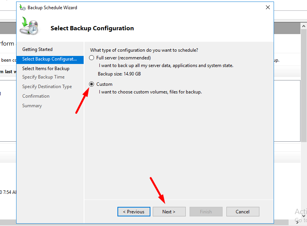Click the custom volumes description text

[x=150, y=92]
